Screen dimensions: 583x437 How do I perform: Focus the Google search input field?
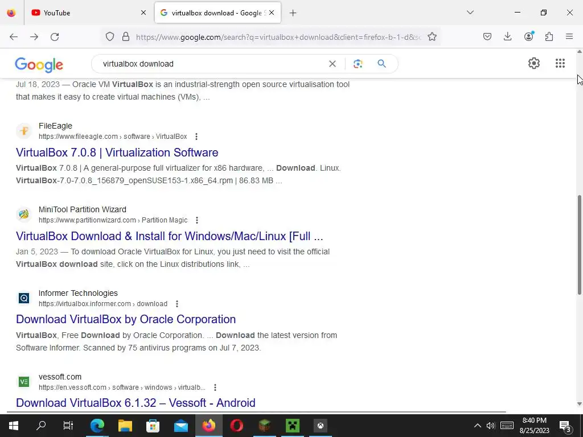212,64
